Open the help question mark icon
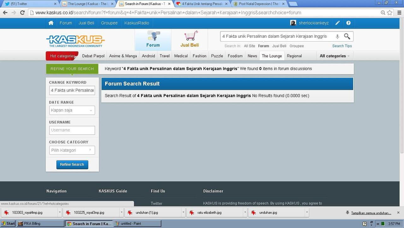The width and height of the screenshot is (404, 228). (348, 23)
